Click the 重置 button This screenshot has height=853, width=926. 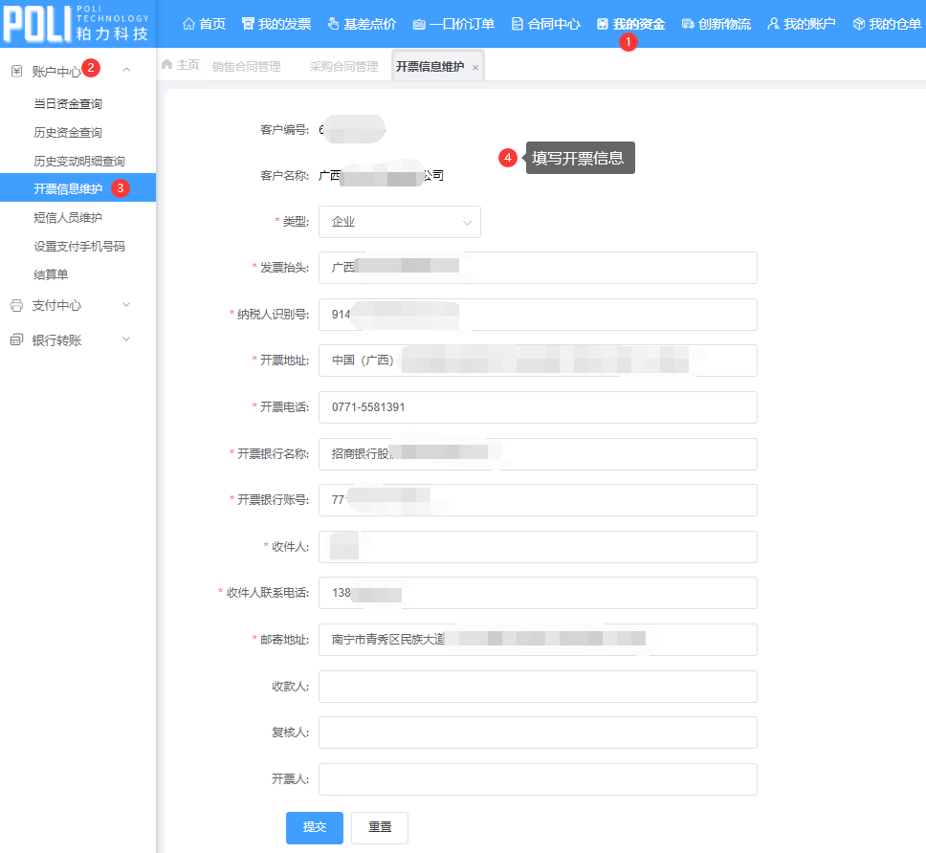[x=380, y=827]
